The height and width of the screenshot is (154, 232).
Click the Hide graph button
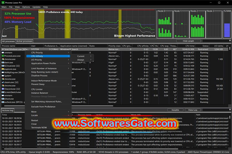pyautogui.click(x=188, y=41)
